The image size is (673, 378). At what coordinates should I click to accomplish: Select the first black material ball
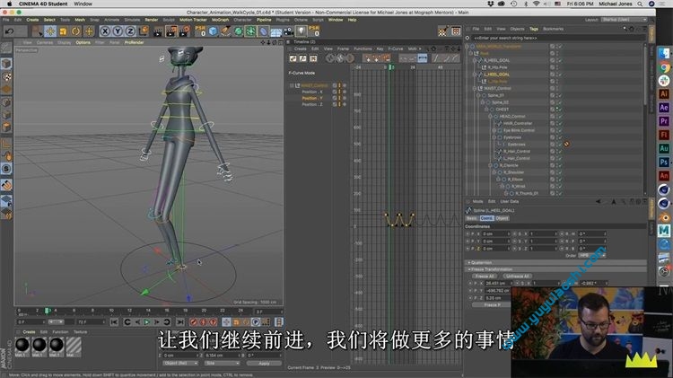[22, 345]
